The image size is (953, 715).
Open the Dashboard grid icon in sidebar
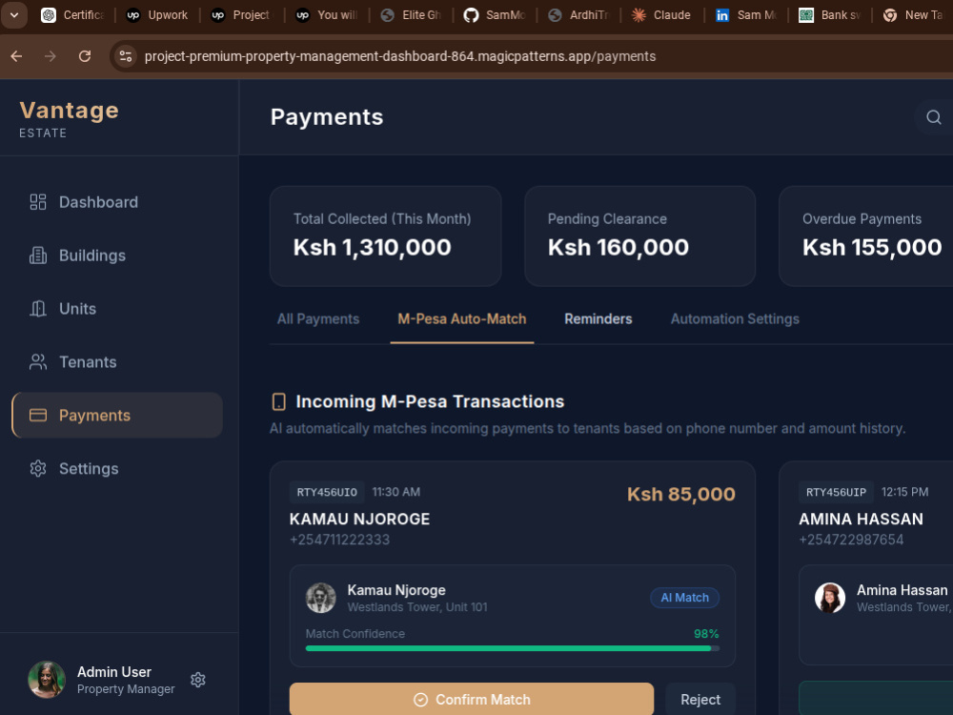[x=38, y=202]
